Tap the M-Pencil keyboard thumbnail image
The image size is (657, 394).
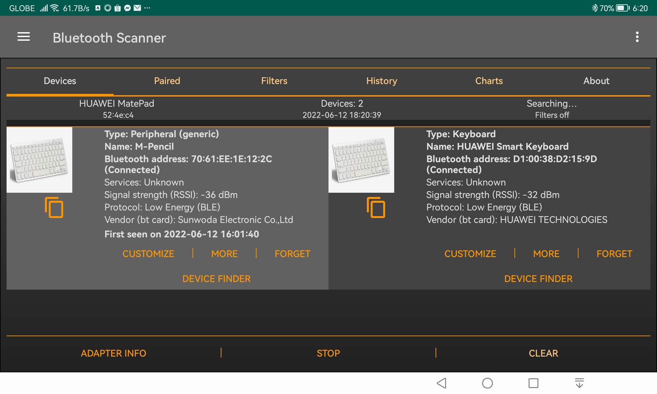point(39,160)
